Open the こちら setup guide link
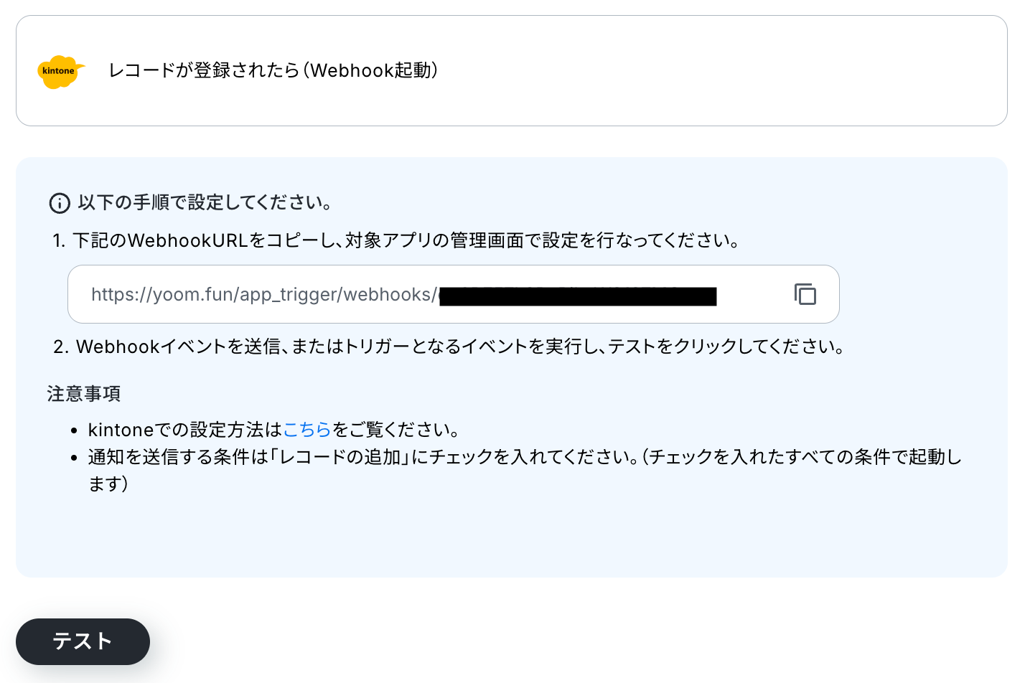This screenshot has height=683, width=1025. point(307,430)
